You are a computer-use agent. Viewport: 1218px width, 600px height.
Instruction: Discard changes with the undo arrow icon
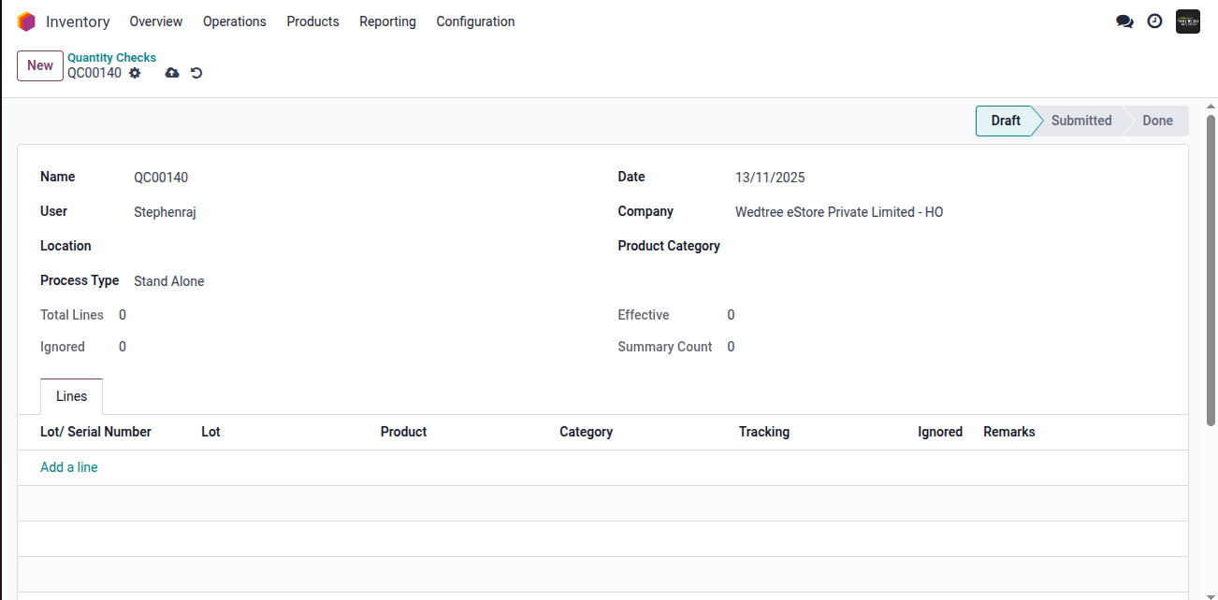(x=196, y=73)
